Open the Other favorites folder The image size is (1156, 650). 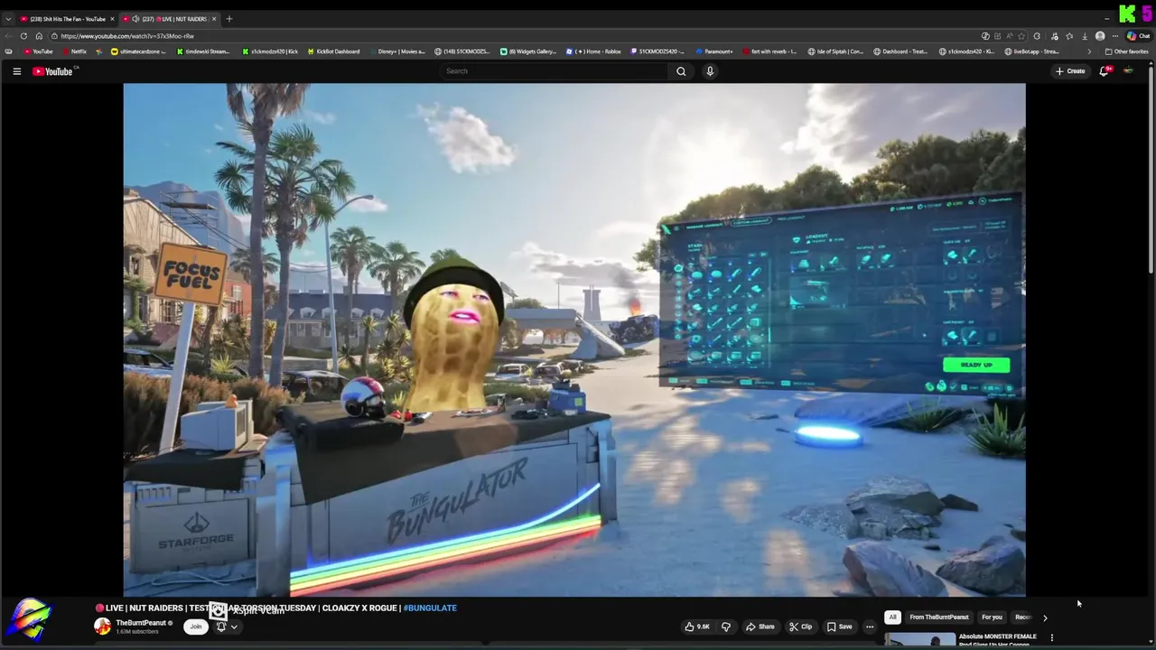point(1127,51)
